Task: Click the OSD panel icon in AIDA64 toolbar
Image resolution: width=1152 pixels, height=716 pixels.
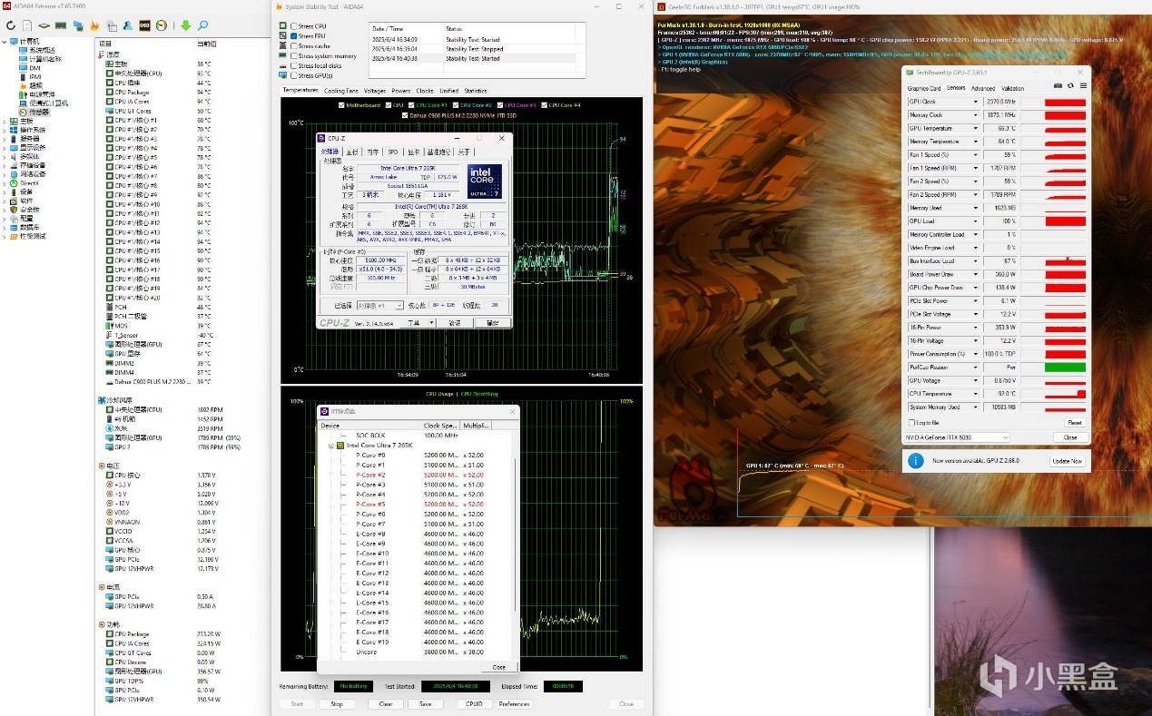Action: pyautogui.click(x=144, y=25)
